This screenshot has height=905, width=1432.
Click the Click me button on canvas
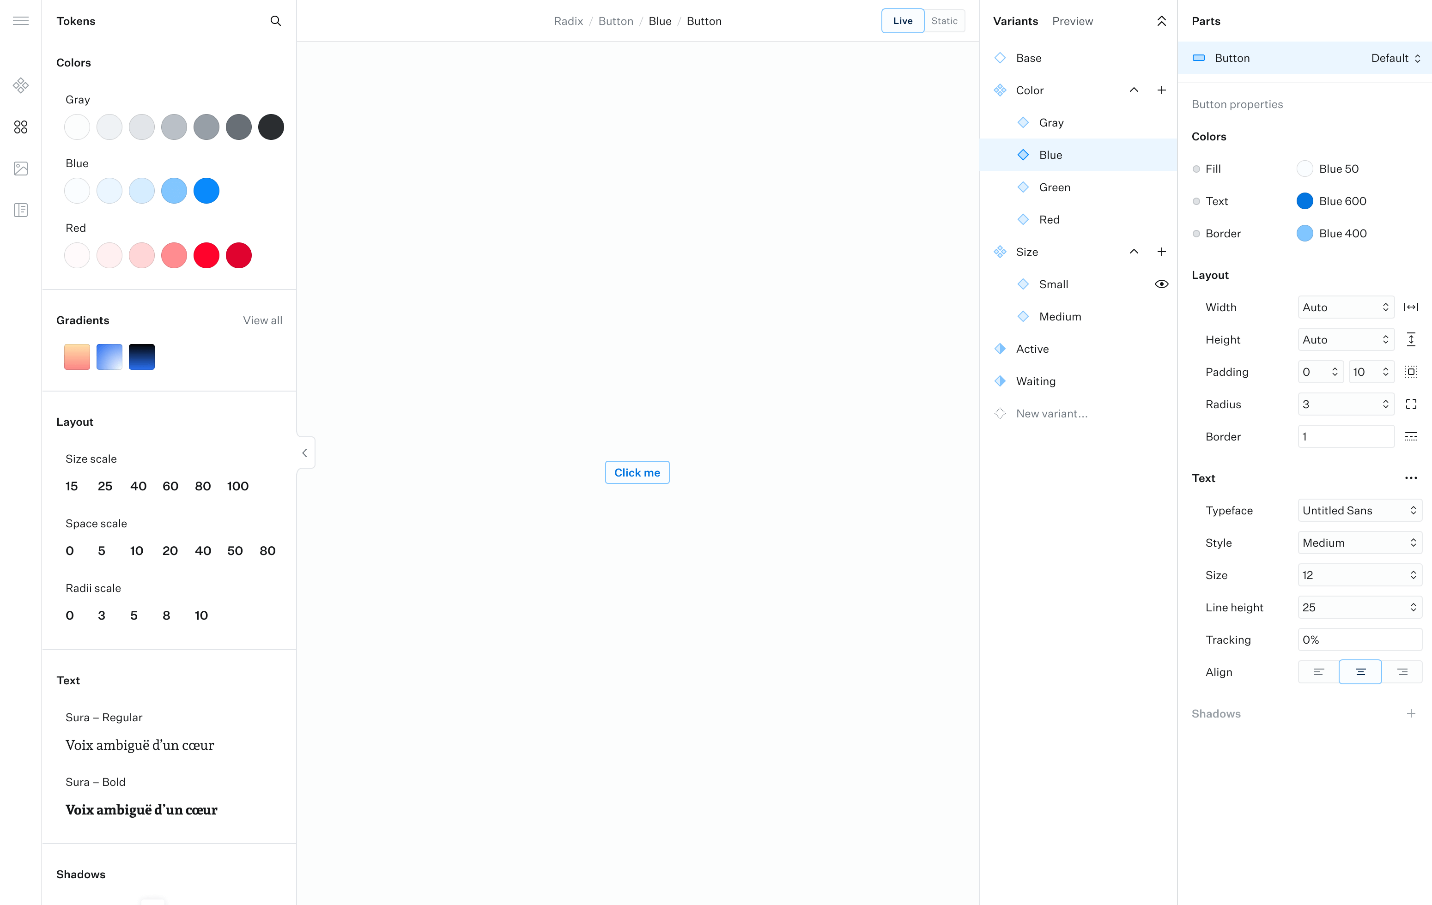[637, 473]
